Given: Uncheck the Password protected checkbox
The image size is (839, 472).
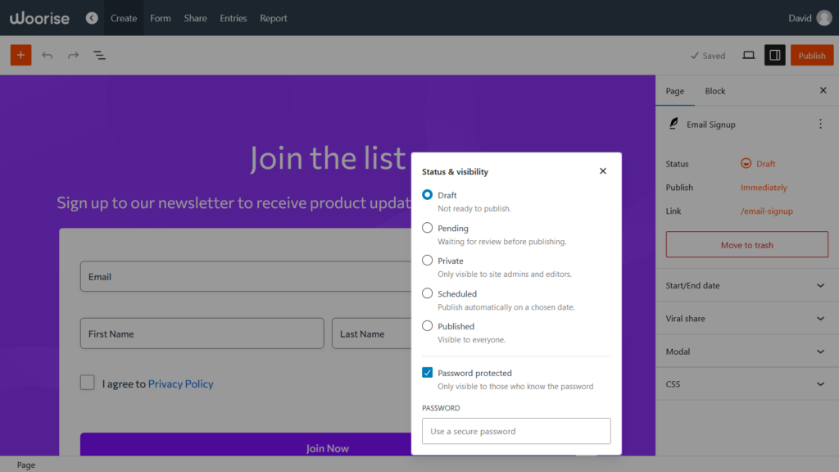Looking at the screenshot, I should [427, 373].
